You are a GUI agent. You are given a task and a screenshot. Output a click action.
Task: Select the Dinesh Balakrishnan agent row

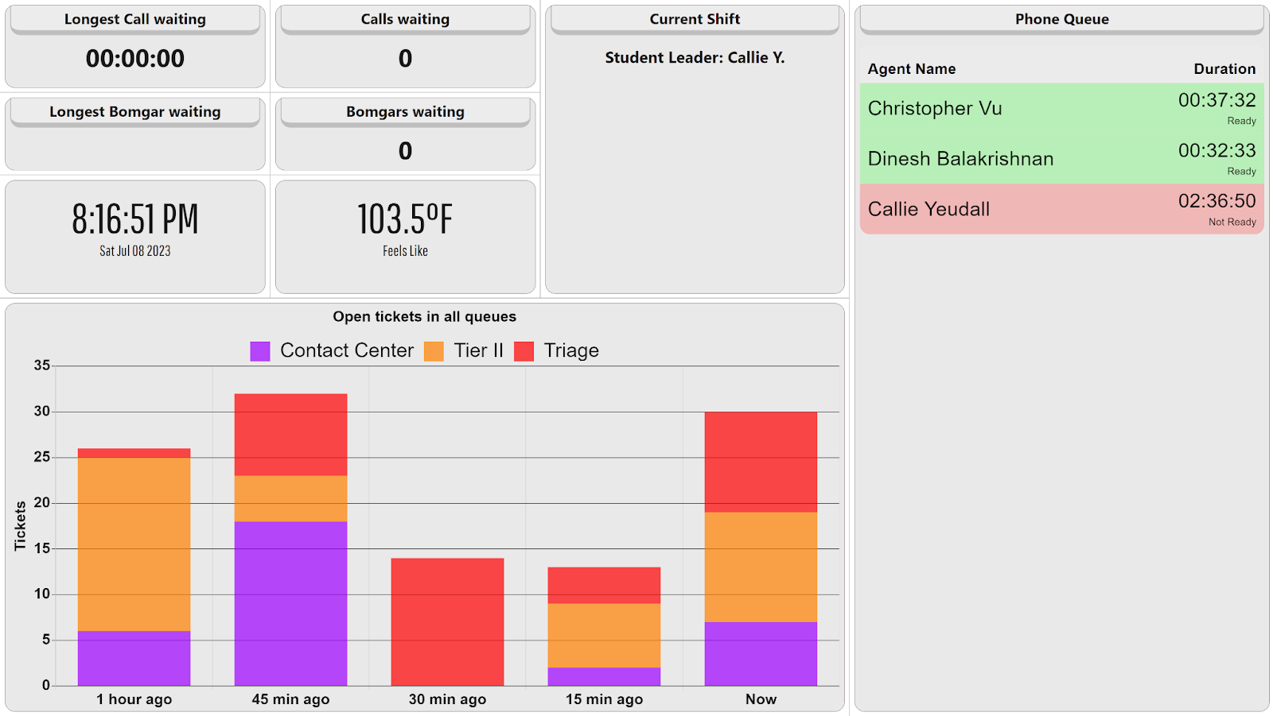tap(1061, 159)
